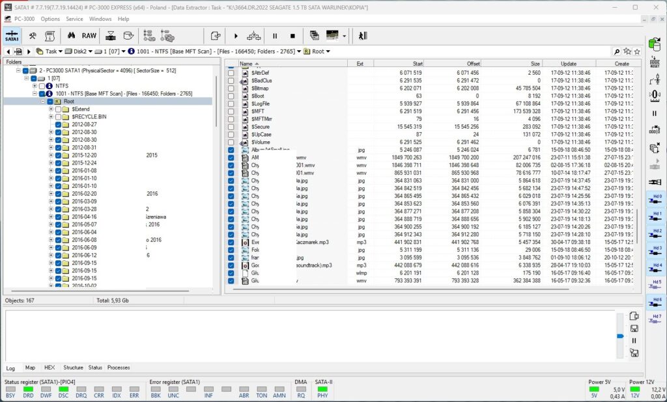This screenshot has width=667, height=402.
Task: Click the Hd 3 head icon
Action: coord(655,251)
